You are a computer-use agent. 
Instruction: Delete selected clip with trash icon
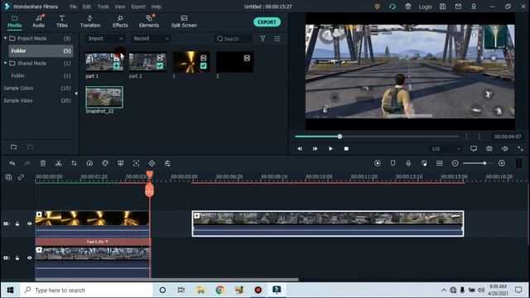pos(43,164)
